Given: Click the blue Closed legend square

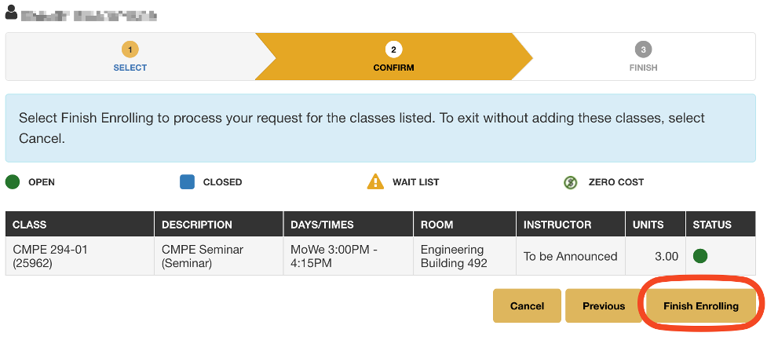Looking at the screenshot, I should [188, 182].
